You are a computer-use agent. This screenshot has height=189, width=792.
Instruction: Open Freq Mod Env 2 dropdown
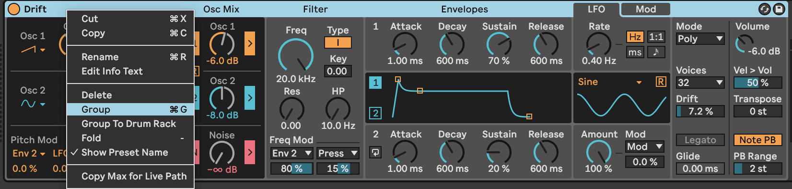291,153
